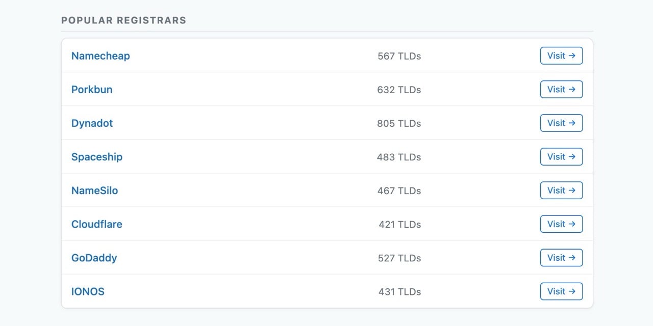This screenshot has width=653, height=326.
Task: Select the Cloudflare registrar name
Action: 97,224
